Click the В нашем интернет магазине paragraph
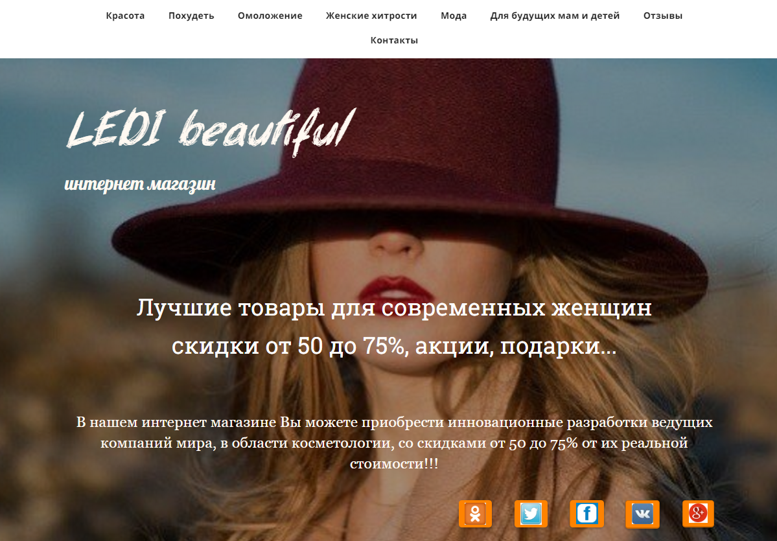This screenshot has height=541, width=777. [395, 443]
